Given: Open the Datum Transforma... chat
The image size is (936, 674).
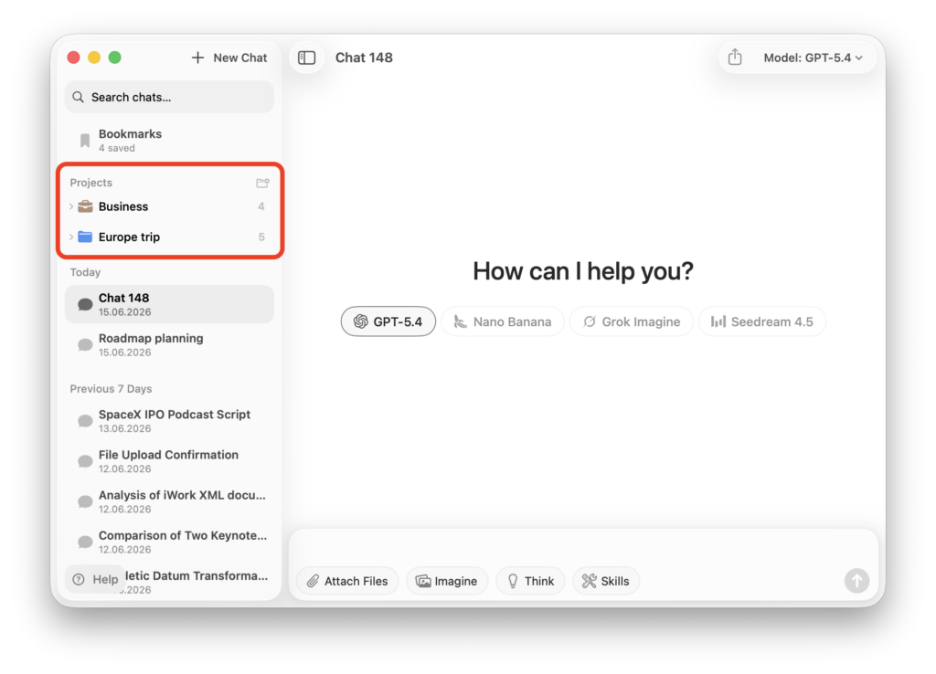Looking at the screenshot, I should 197,582.
